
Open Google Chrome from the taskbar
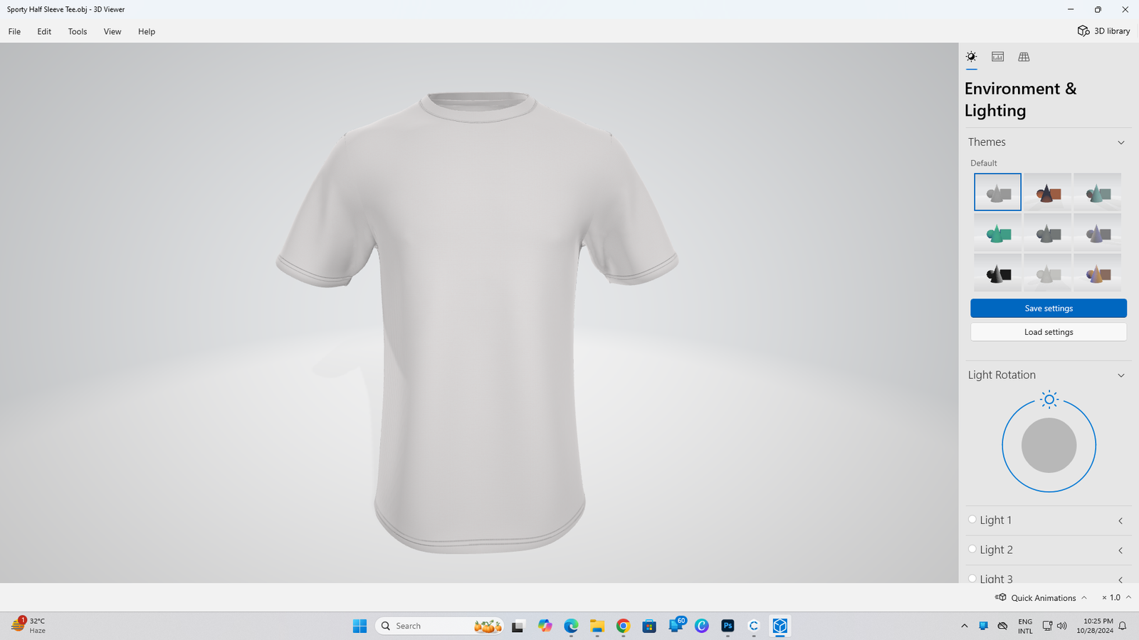[623, 626]
